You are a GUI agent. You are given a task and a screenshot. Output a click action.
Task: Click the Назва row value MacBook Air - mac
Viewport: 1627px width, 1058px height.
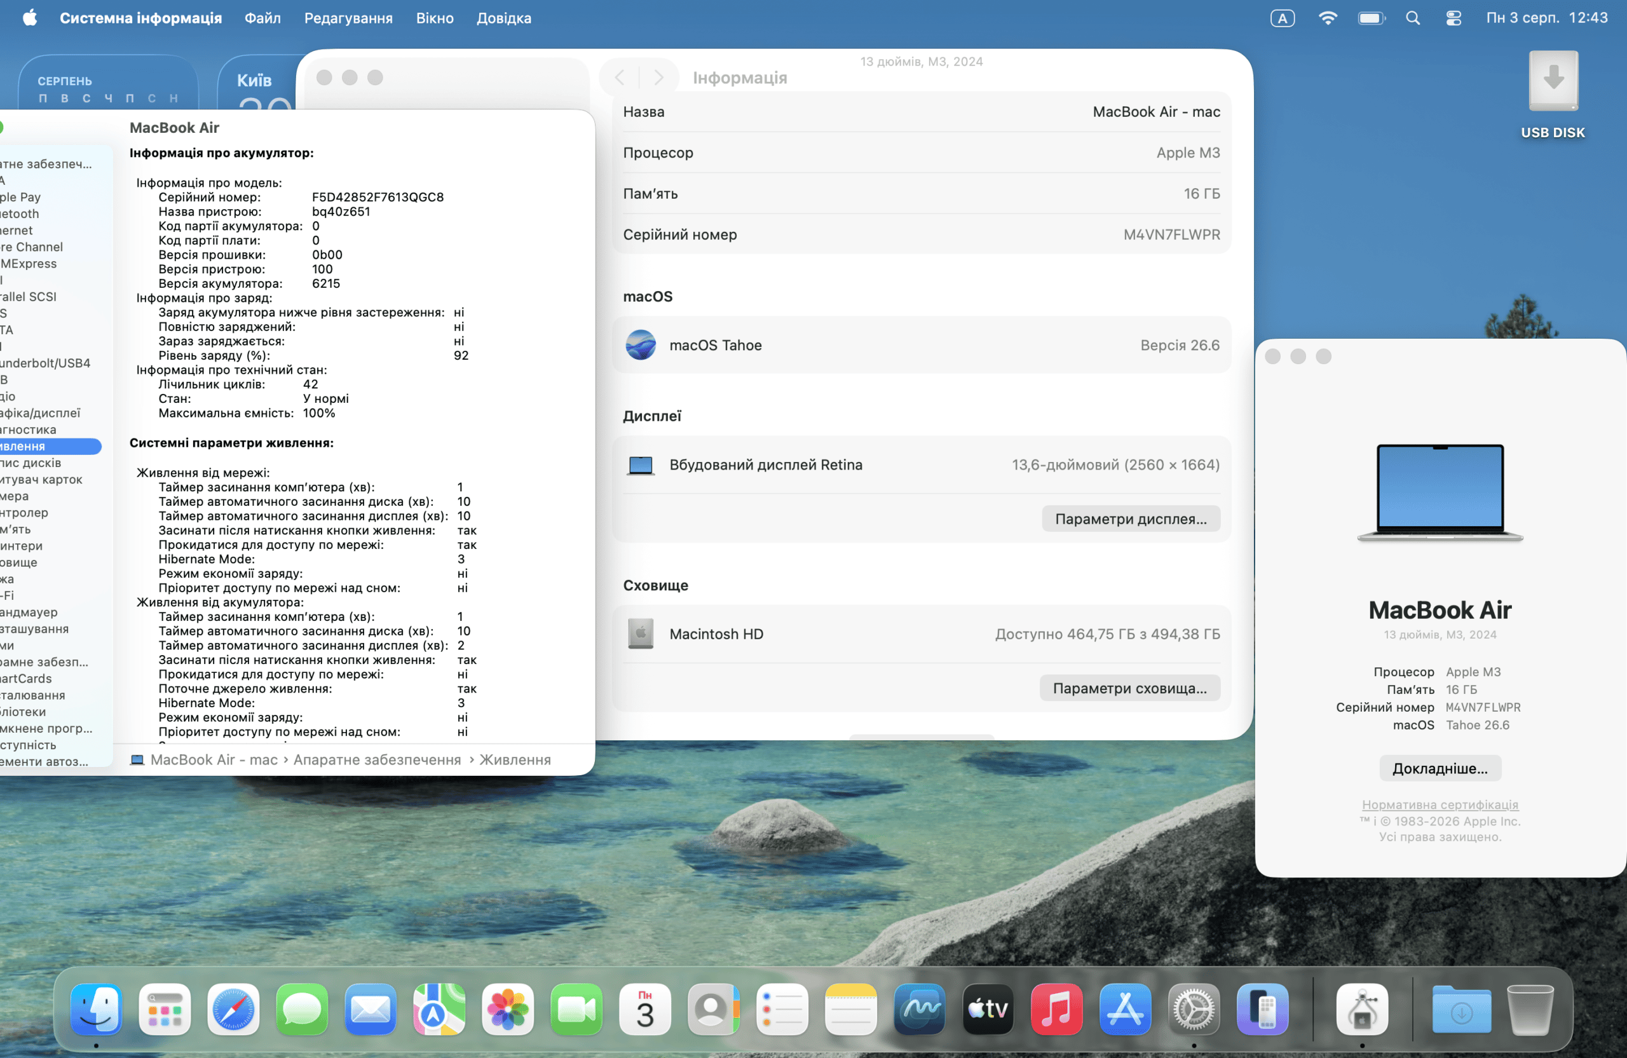1157,111
